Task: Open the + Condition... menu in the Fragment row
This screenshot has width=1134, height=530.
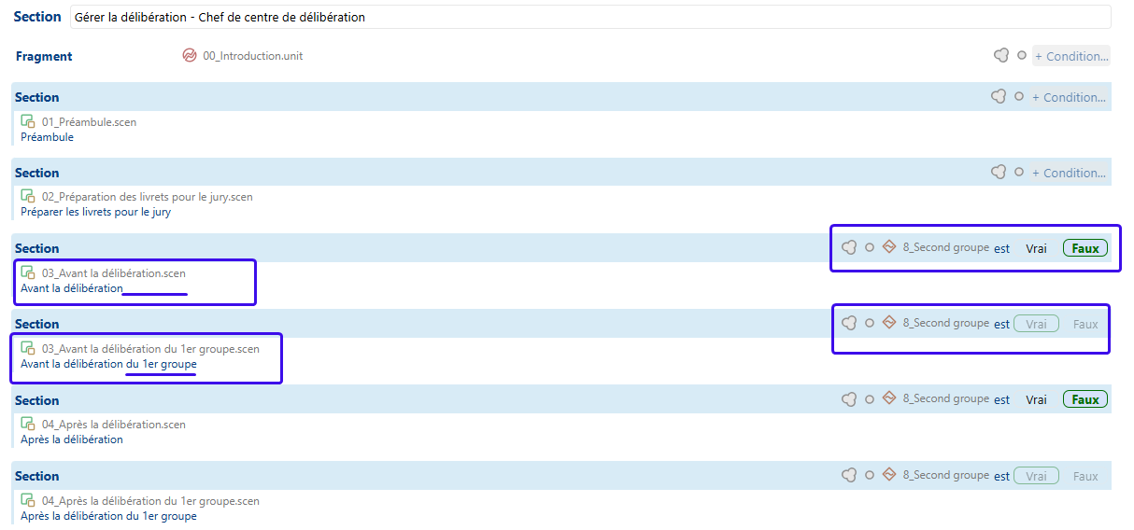Action: point(1071,56)
